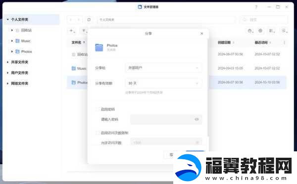Refresh the current folder listing
The width and height of the screenshot is (297, 184).
click(x=89, y=20)
